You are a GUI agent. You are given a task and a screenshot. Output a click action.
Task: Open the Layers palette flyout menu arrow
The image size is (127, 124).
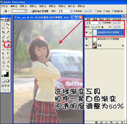125,19
